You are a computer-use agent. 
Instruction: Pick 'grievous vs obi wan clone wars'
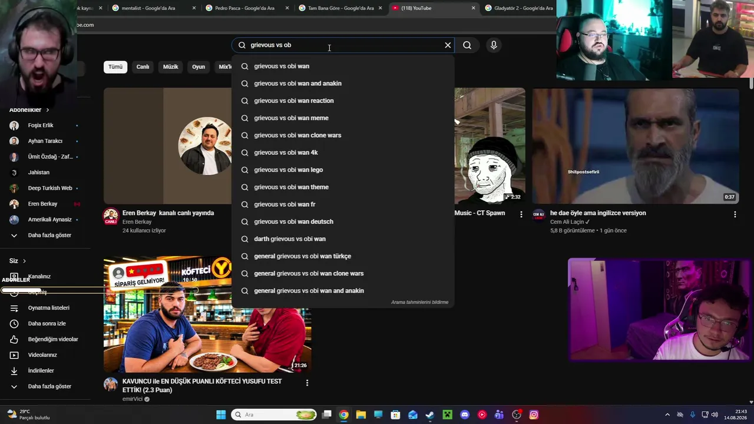click(343, 135)
